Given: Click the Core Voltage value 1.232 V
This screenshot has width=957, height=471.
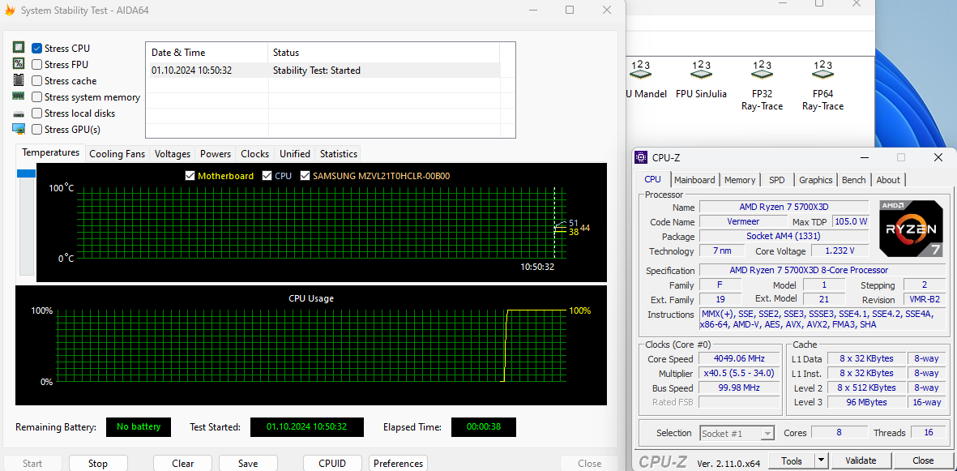Looking at the screenshot, I should point(840,250).
